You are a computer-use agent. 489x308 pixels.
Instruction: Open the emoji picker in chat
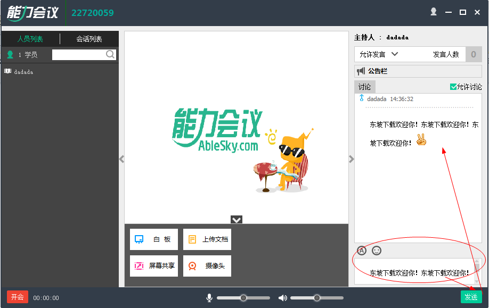click(377, 250)
